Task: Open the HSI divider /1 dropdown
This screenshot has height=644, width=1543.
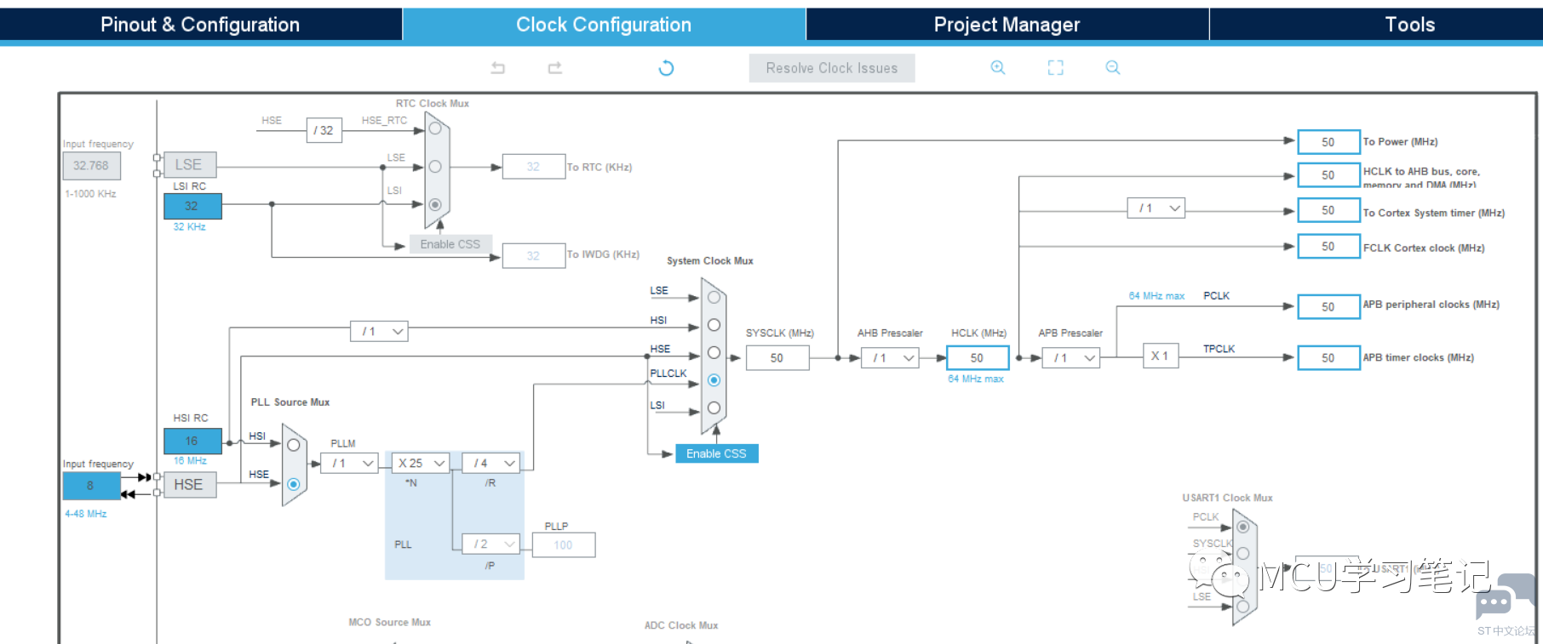Action: pos(379,332)
